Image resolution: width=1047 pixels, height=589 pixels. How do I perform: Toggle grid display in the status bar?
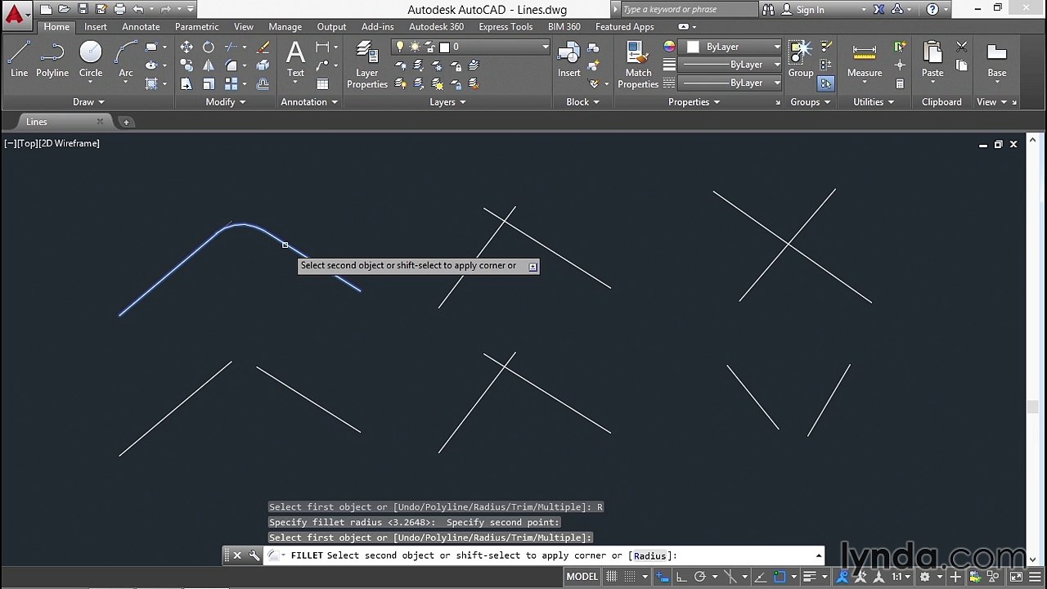coord(612,577)
